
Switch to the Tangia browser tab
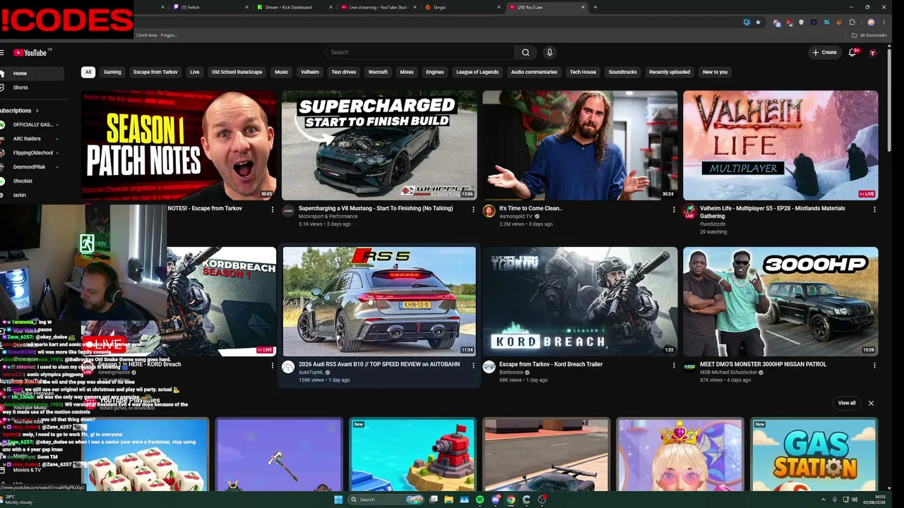[x=463, y=7]
